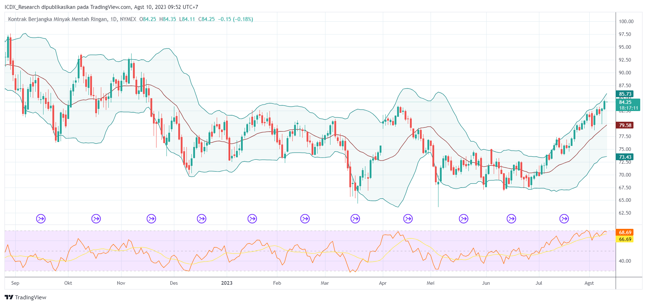Click the 100.00 price axis label
Screen dimensions: 647x305
[626, 21]
